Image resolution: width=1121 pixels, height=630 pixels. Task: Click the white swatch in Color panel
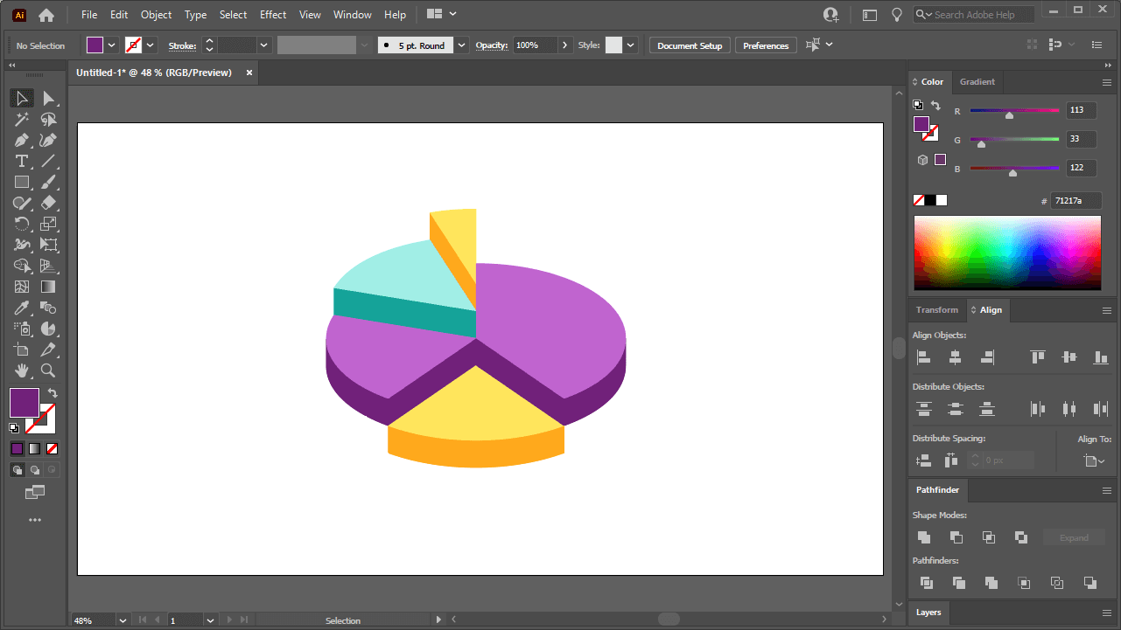(942, 200)
